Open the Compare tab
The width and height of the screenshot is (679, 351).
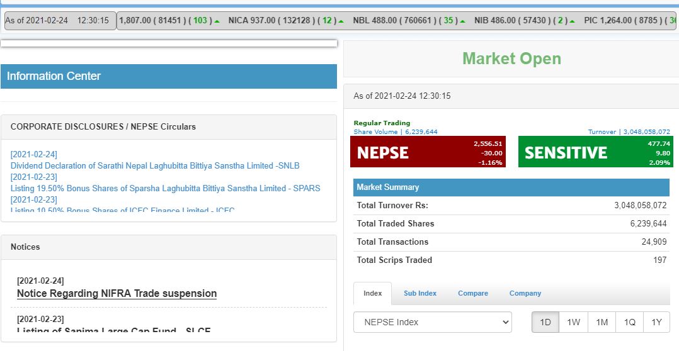tap(473, 293)
